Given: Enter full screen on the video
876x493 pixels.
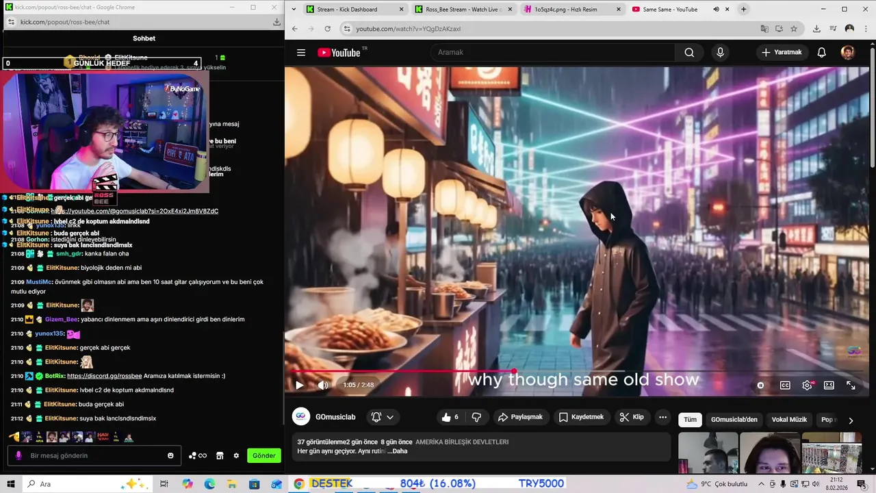Looking at the screenshot, I should click(851, 385).
